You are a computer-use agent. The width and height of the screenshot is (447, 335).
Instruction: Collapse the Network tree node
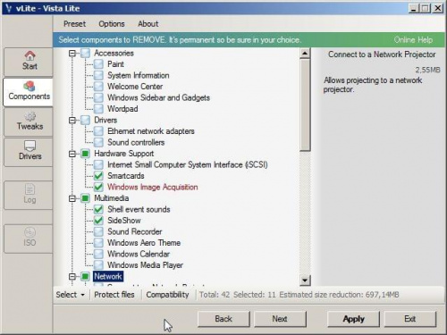click(x=72, y=277)
